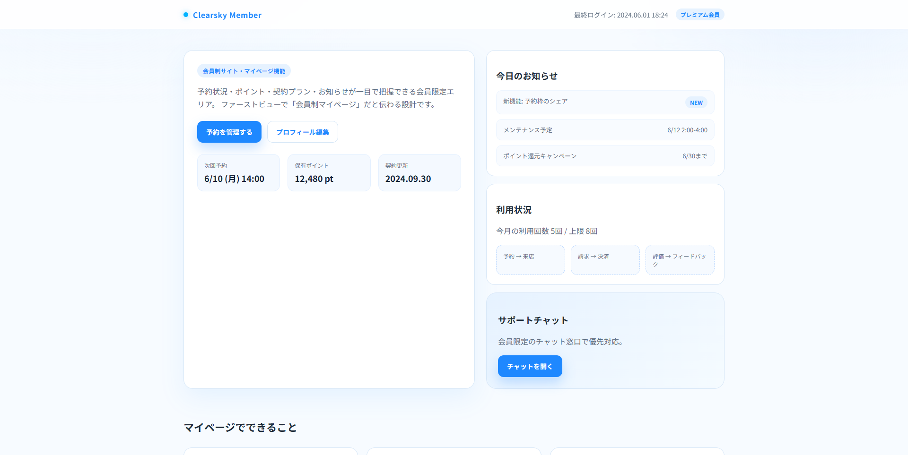908x455 pixels.
Task: Click the 会員制サイト・マイページ機能 tag
Action: (x=244, y=71)
